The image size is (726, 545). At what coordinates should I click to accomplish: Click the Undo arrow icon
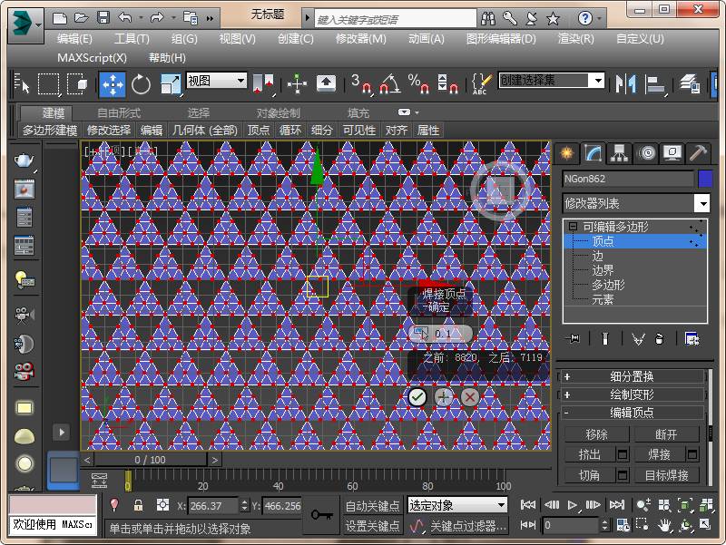[124, 18]
